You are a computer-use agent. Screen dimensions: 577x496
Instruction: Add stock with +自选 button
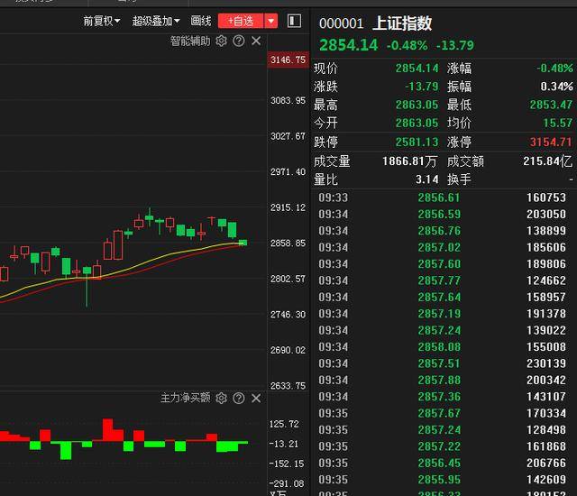point(241,21)
